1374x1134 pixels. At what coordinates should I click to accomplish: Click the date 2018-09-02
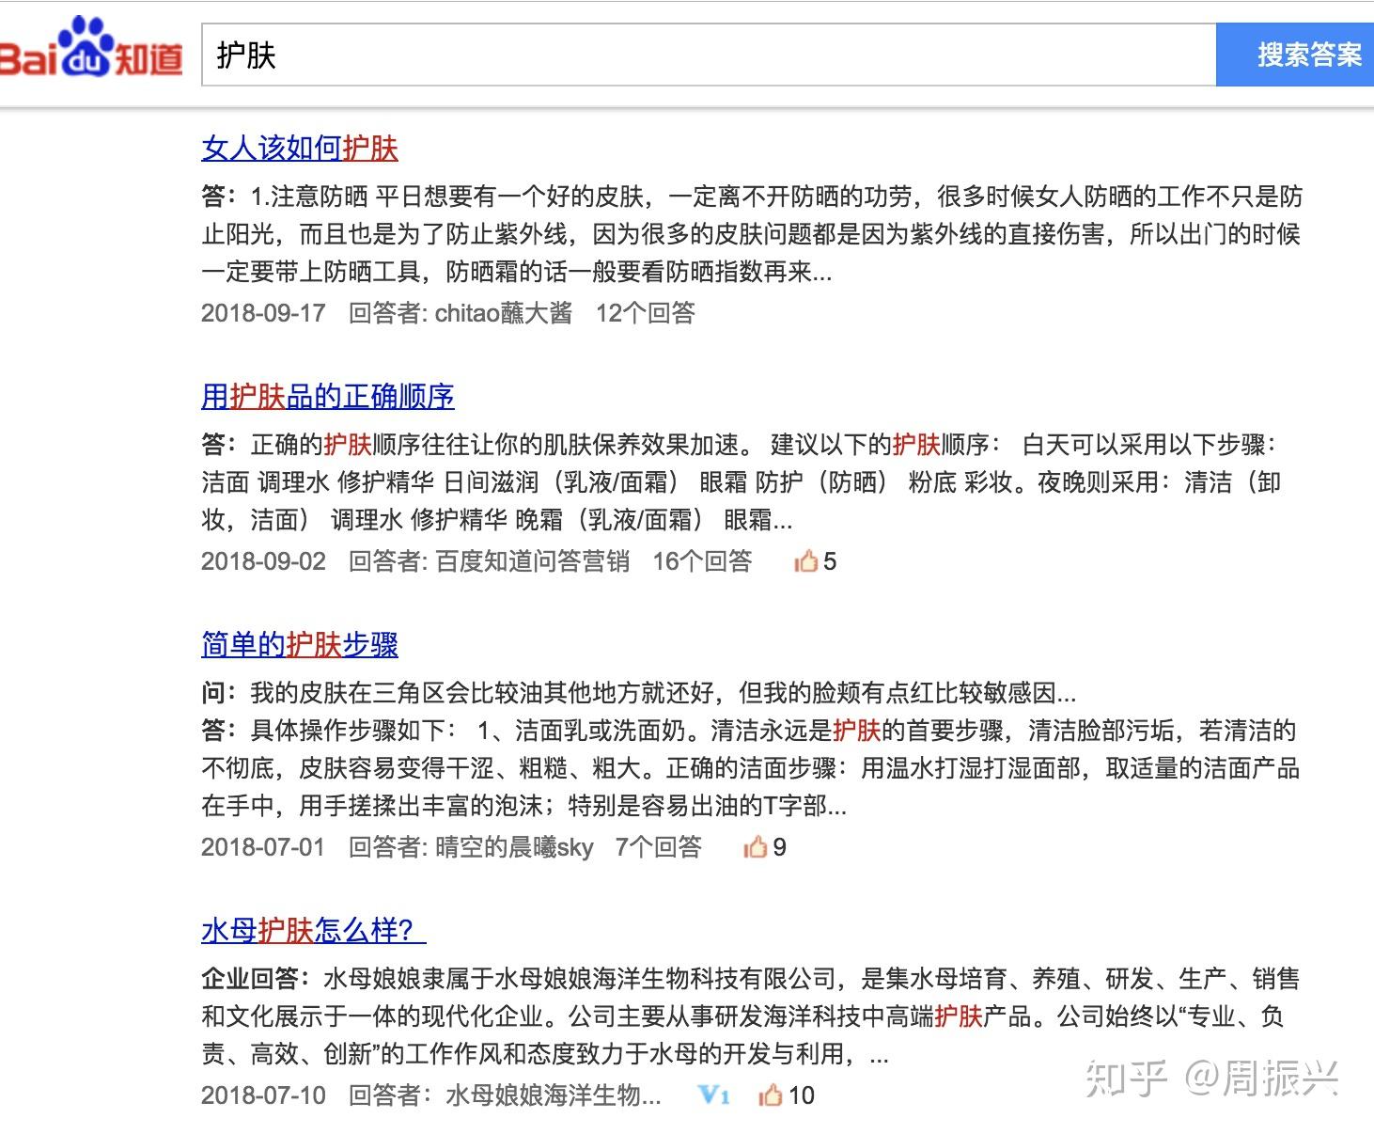[x=263, y=561]
